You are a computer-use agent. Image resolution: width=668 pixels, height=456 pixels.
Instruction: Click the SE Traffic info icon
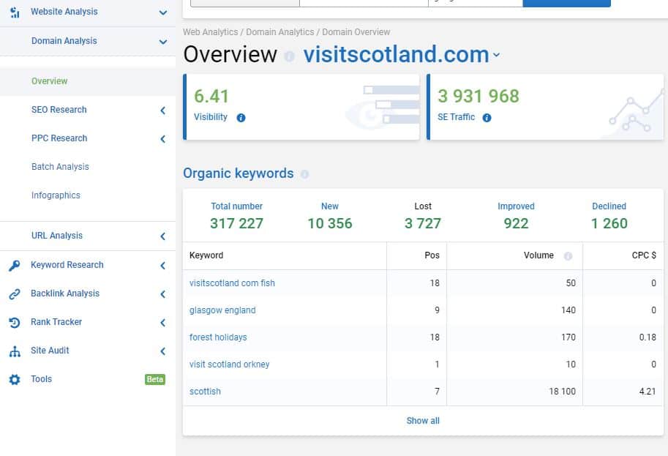[x=487, y=118]
